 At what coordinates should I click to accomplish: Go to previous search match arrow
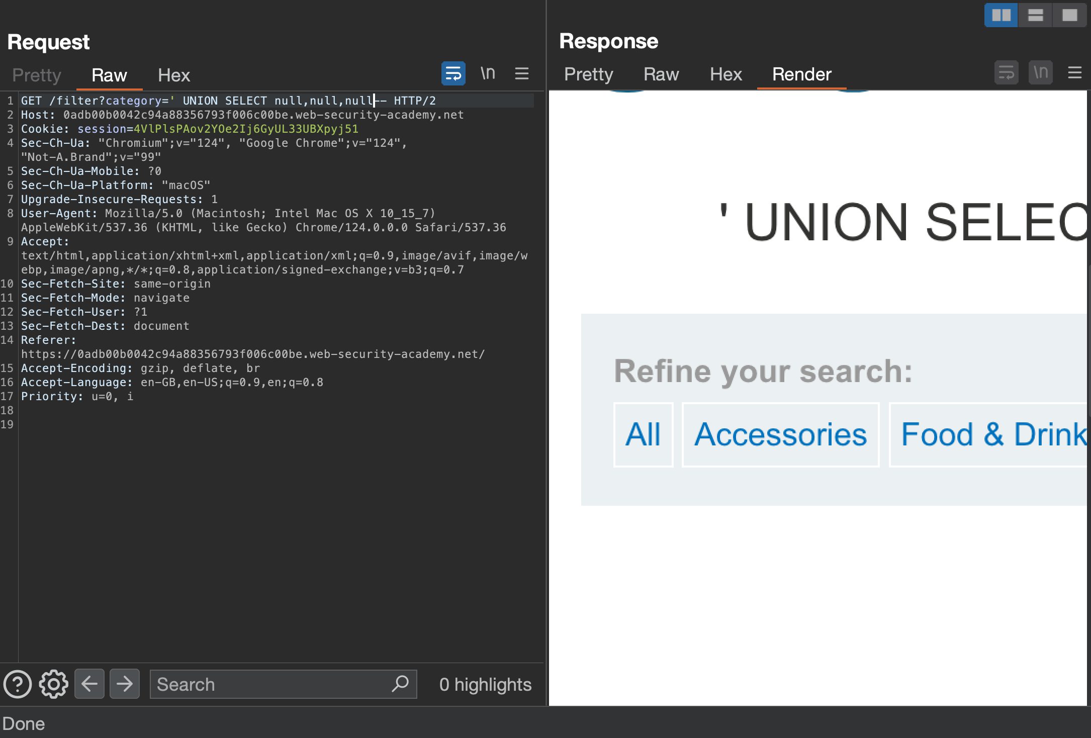89,684
